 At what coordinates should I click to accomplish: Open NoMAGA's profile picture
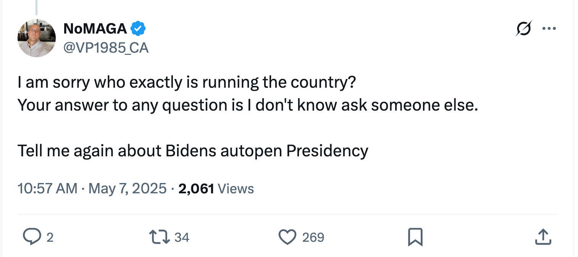[36, 38]
